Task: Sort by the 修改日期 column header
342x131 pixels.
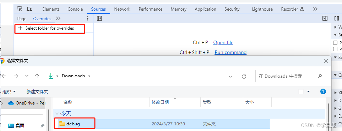Action: click(160, 102)
